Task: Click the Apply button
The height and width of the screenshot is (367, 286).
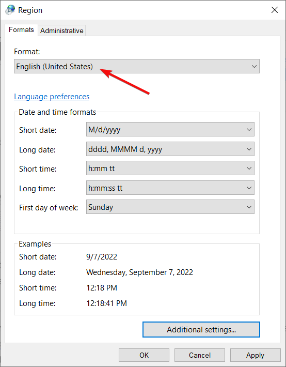Action: 255,355
